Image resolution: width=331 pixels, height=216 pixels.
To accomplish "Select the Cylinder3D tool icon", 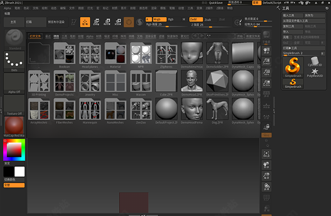I will click(x=315, y=62).
